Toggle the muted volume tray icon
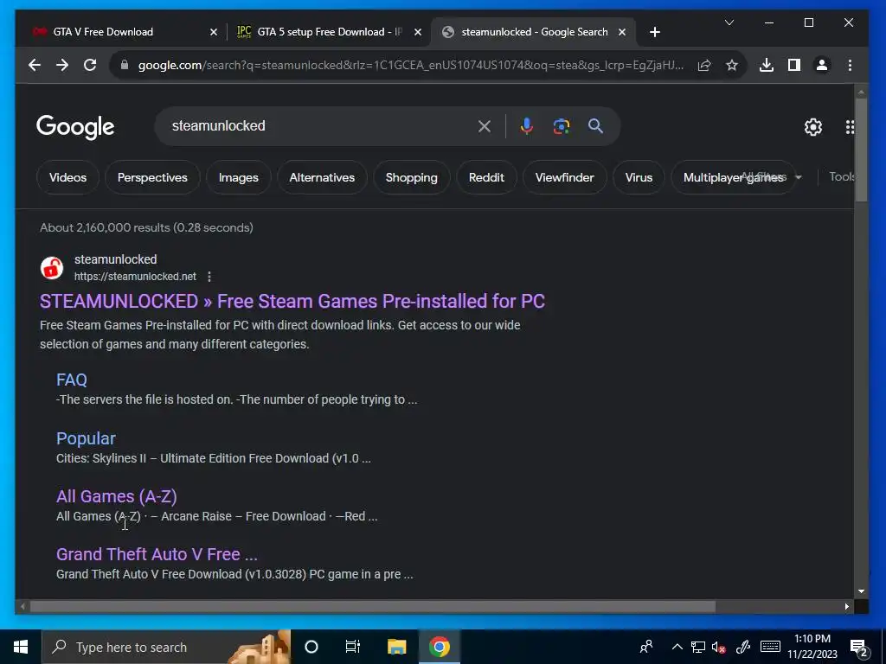Viewport: 886px width, 664px height. coord(719,648)
